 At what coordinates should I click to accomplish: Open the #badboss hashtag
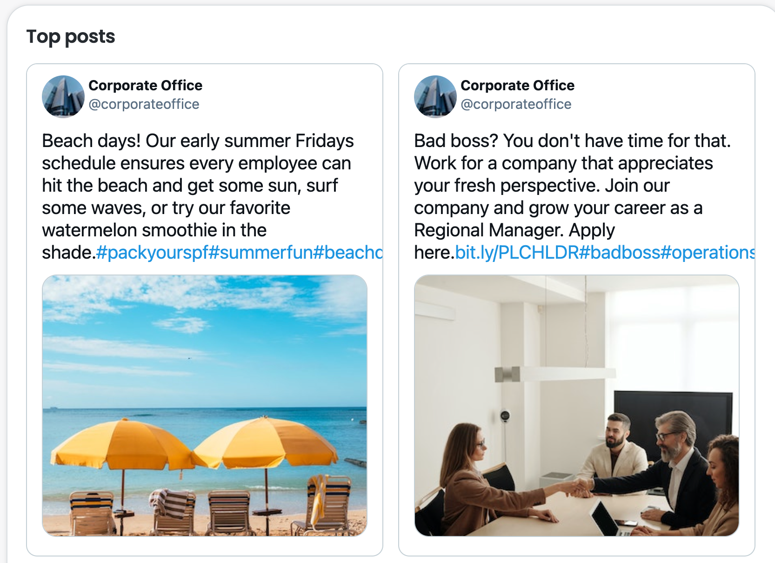(619, 253)
